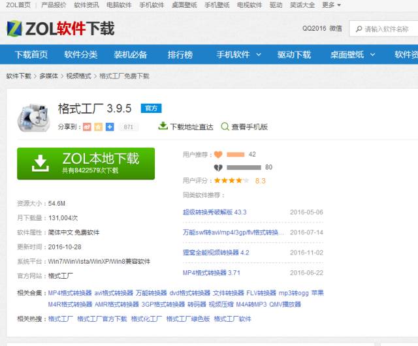Share to Weibo red icon
Screen dimensions: 418x346
87,127
